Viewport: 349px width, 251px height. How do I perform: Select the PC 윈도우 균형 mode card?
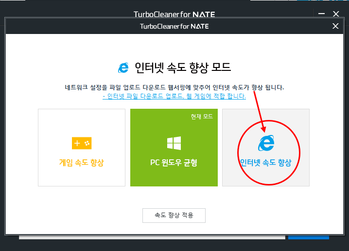174,148
